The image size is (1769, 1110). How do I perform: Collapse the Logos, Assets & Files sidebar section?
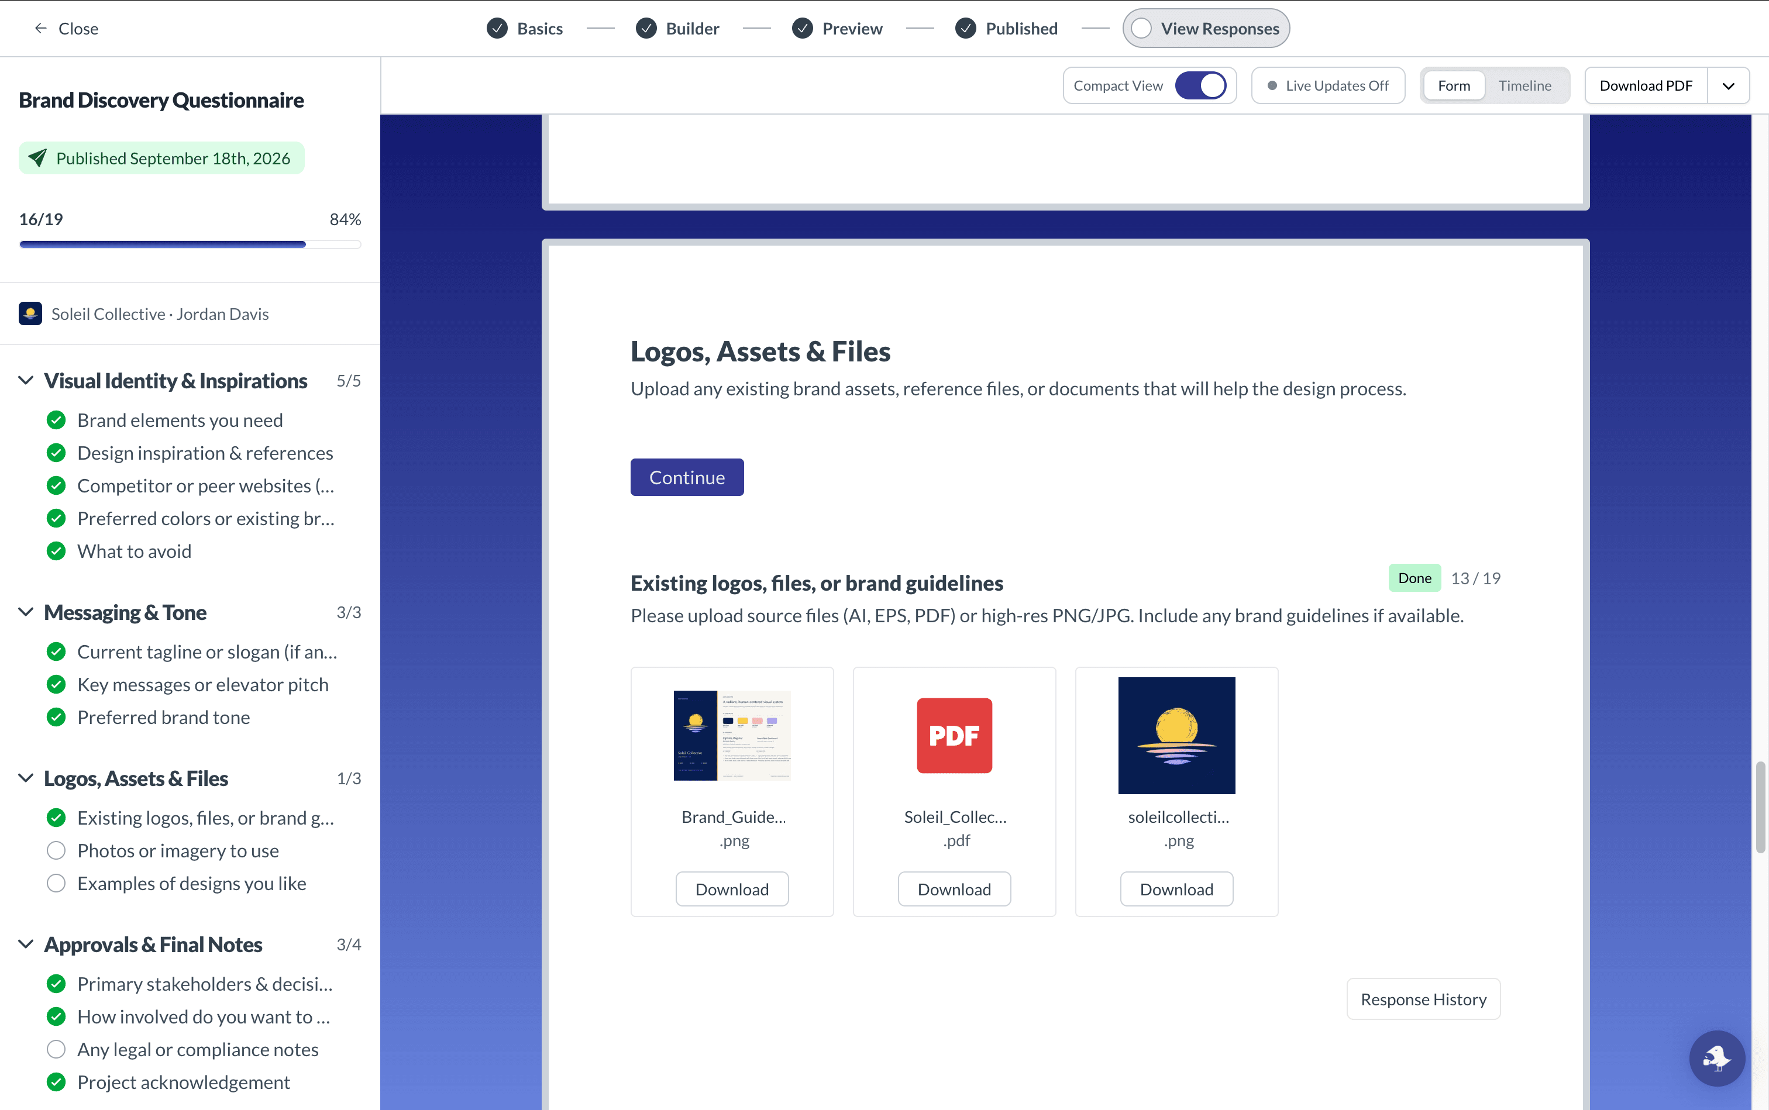(x=26, y=777)
